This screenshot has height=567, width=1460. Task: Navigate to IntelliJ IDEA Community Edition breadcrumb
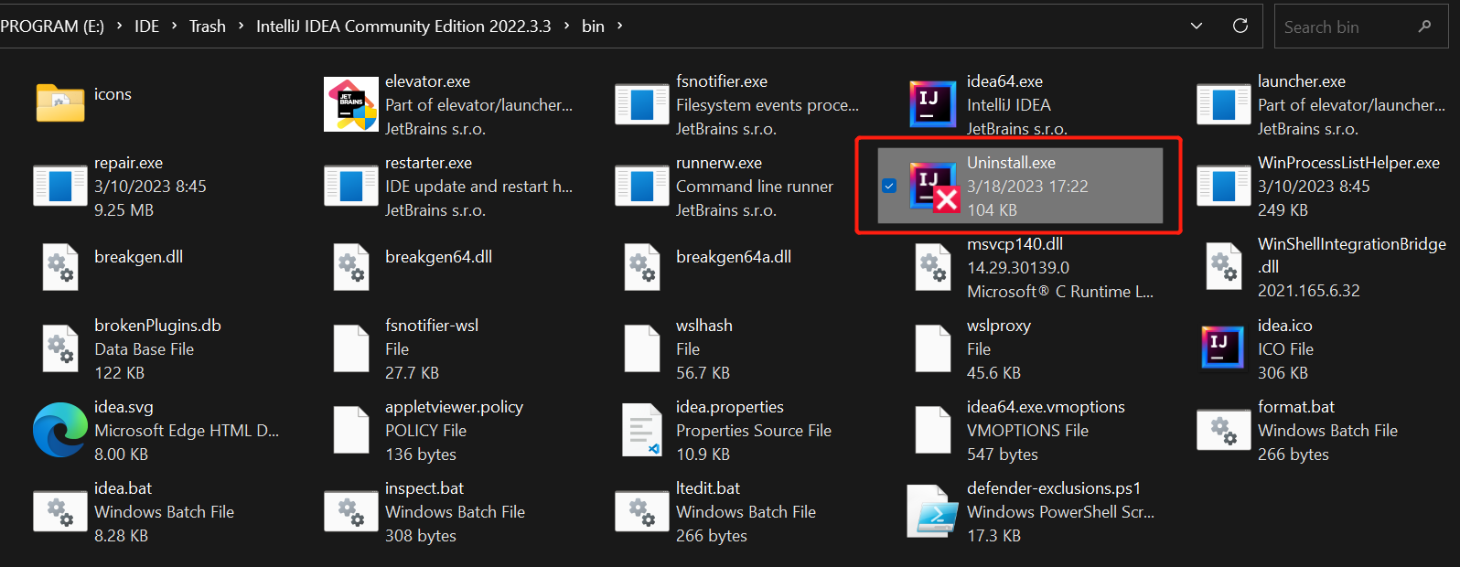click(x=403, y=27)
